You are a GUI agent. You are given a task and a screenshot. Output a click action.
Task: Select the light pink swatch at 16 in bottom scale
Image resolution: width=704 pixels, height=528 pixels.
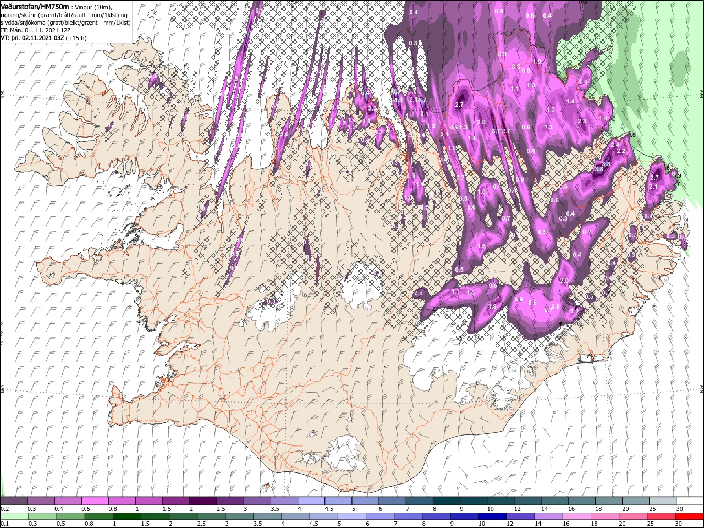pyautogui.click(x=576, y=516)
